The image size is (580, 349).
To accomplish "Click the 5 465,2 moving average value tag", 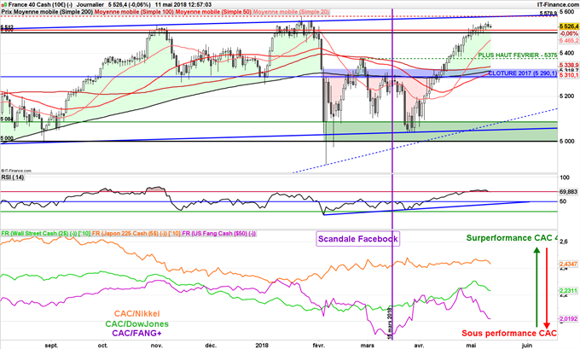I will click(569, 40).
